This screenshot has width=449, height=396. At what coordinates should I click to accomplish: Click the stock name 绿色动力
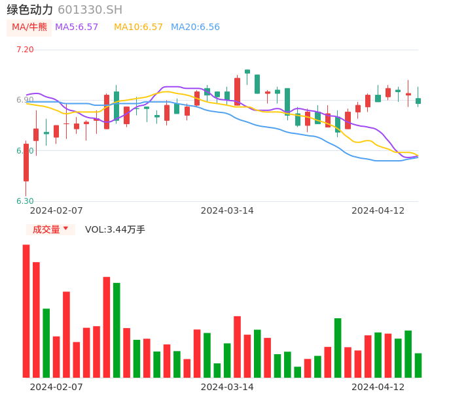pos(30,10)
